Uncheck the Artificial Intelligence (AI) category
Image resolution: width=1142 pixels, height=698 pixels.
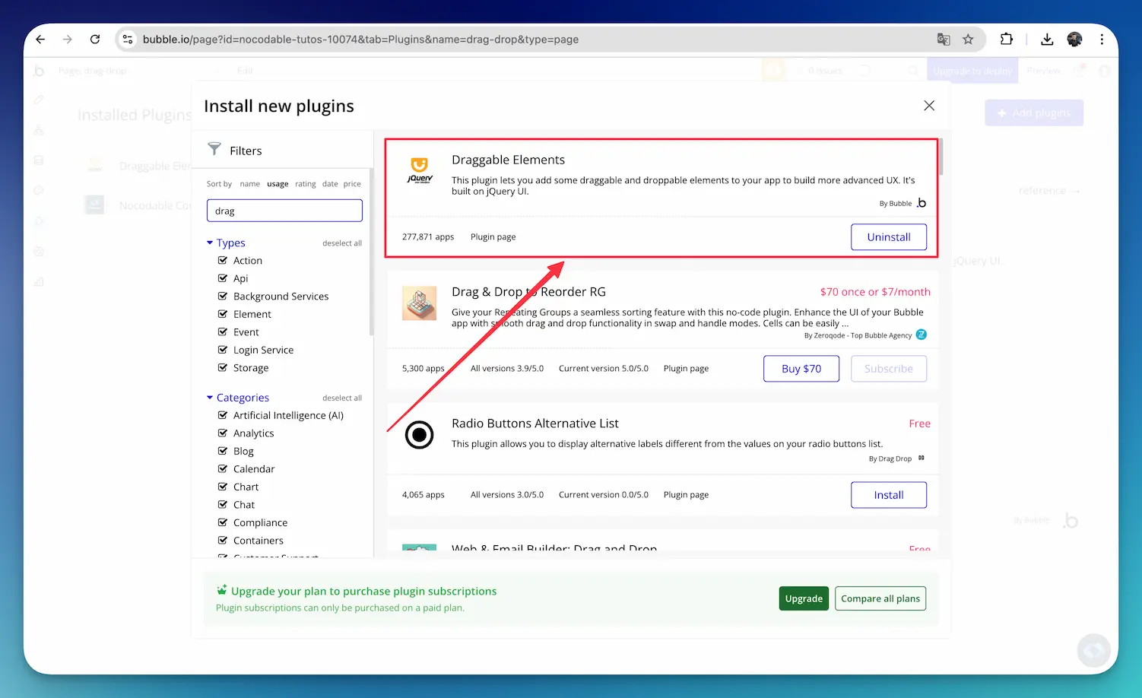[x=223, y=415]
